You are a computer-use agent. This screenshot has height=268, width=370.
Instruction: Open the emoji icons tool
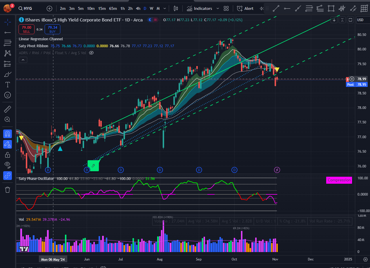click(x=8, y=95)
